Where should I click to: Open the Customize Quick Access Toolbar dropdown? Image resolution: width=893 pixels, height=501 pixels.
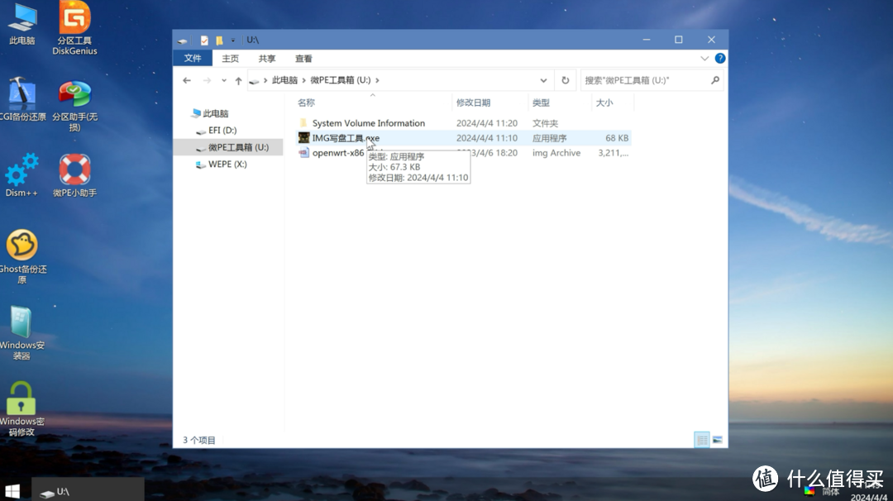tap(233, 40)
